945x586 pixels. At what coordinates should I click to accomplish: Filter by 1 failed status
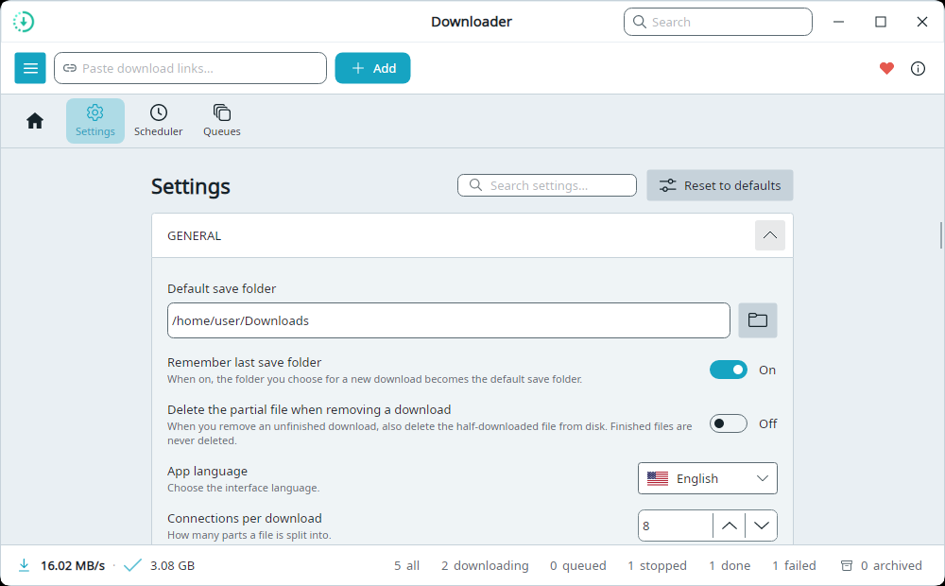(x=794, y=565)
